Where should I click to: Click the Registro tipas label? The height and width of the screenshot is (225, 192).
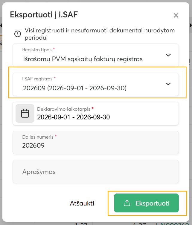(x=37, y=50)
